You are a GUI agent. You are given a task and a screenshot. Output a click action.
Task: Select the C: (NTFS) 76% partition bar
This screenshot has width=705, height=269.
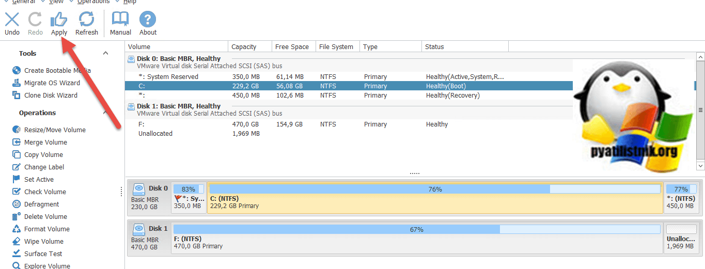(435, 197)
